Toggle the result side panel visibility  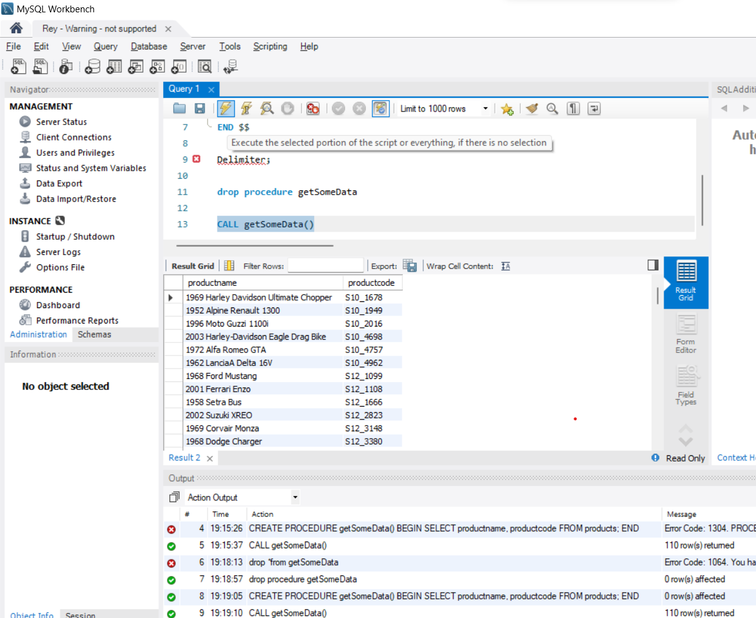point(653,265)
